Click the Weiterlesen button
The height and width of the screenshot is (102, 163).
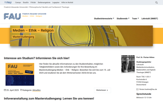coord(102,90)
